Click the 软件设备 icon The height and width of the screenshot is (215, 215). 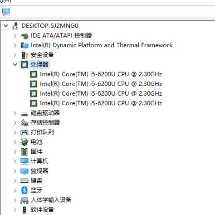[25, 210]
